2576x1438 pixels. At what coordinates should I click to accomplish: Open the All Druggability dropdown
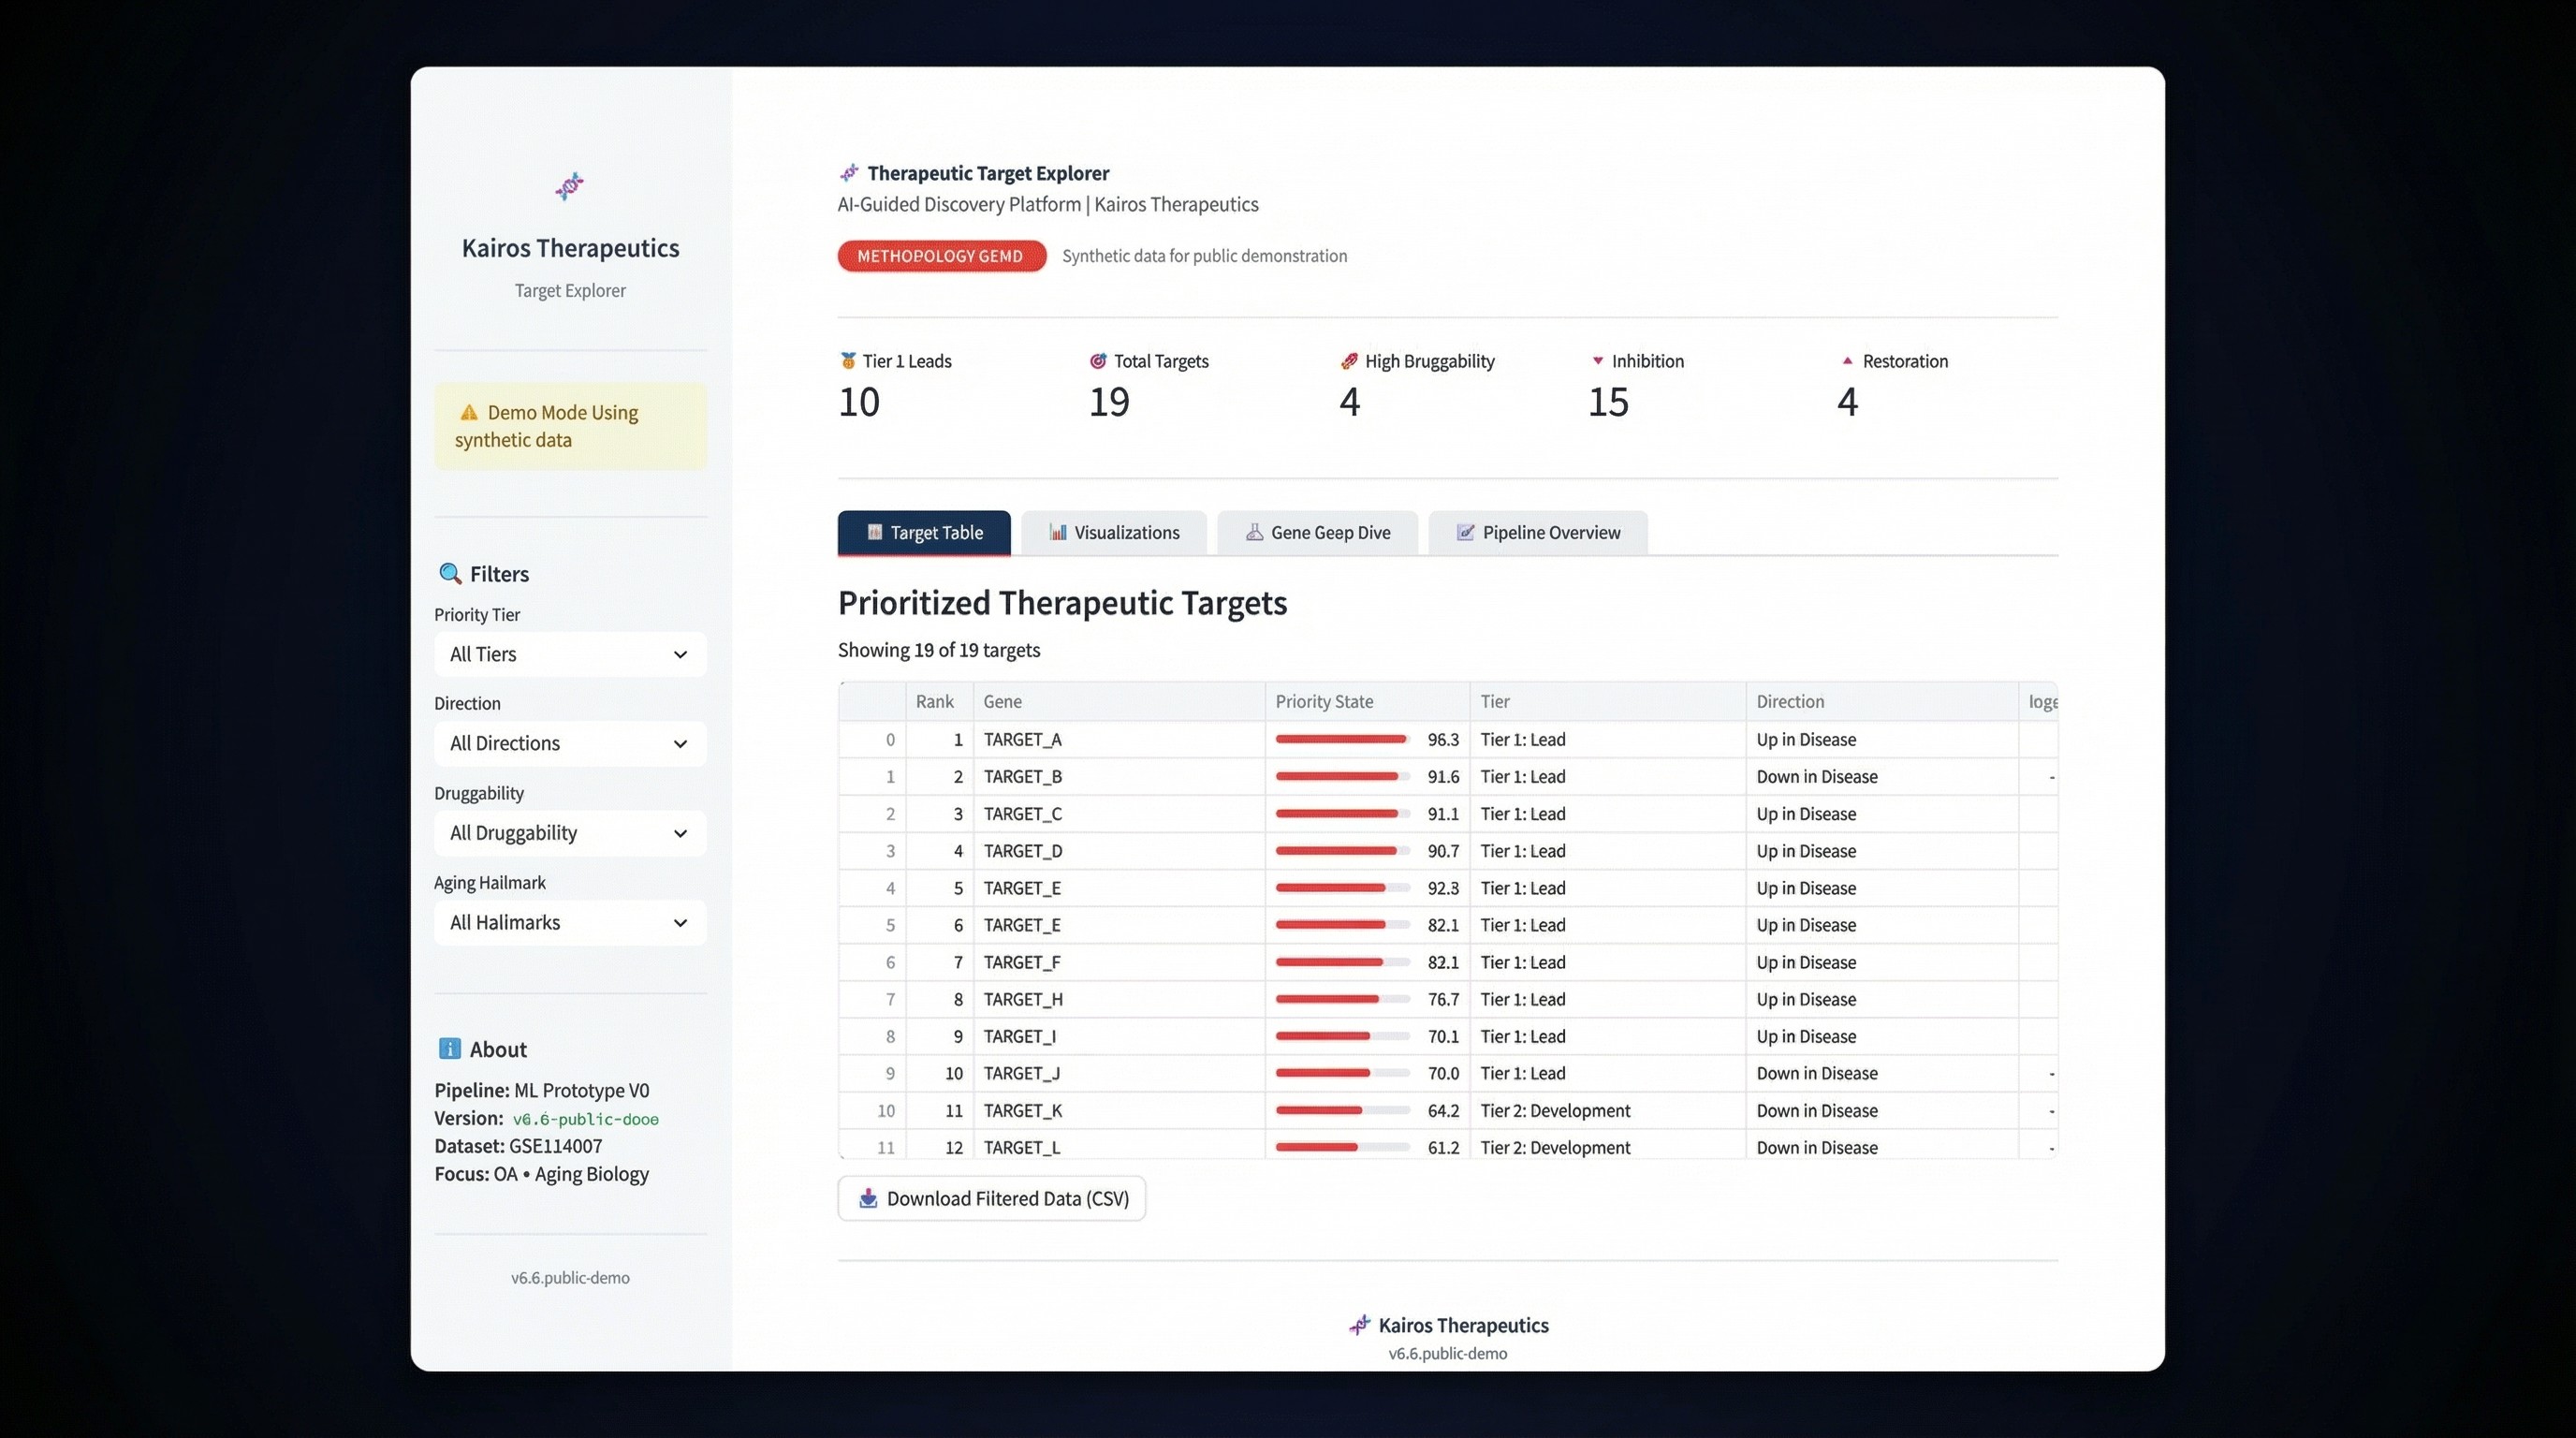coord(570,833)
